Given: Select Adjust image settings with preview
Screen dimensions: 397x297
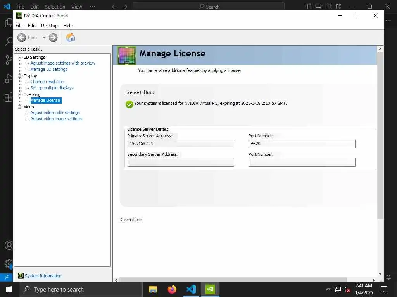Looking at the screenshot, I should (x=63, y=63).
